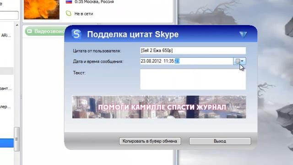Click the Skype logo in dialog title
This screenshot has width=293, height=165.
(x=76, y=34)
